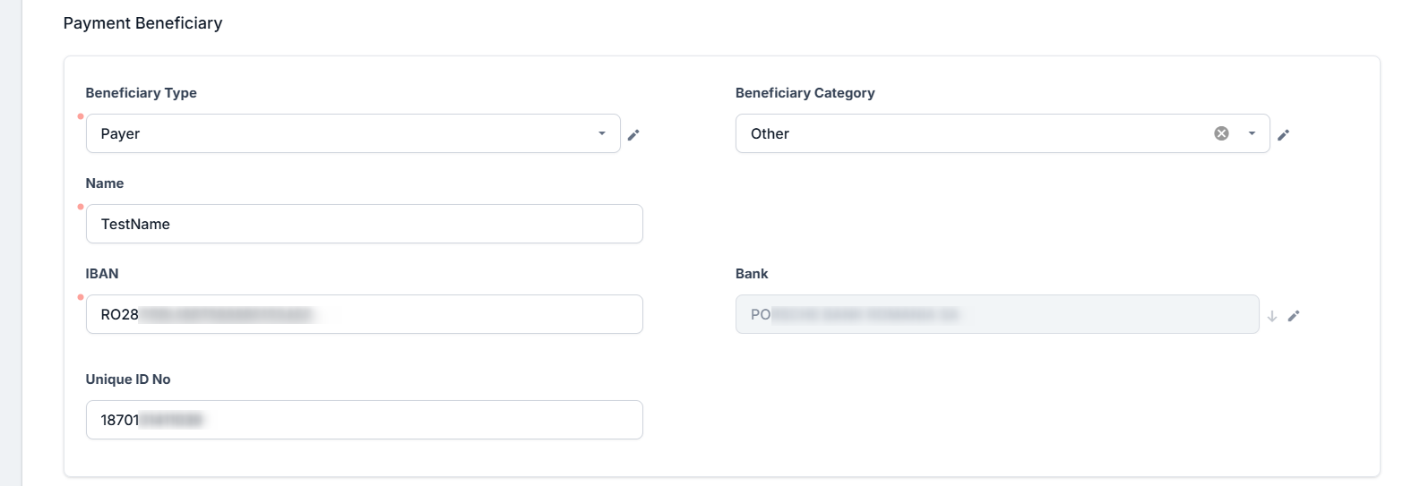Image resolution: width=1403 pixels, height=486 pixels.
Task: Click the "Bank" field label
Action: [x=752, y=274]
